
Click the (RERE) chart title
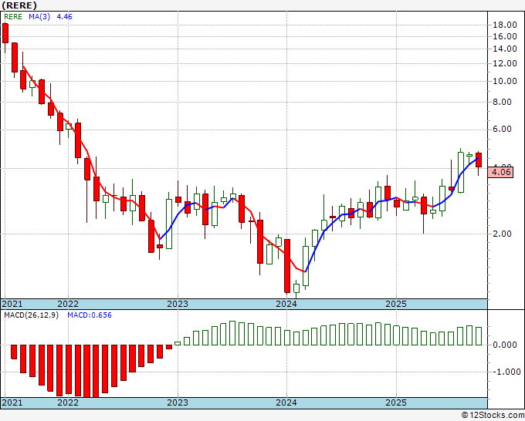pyautogui.click(x=19, y=5)
